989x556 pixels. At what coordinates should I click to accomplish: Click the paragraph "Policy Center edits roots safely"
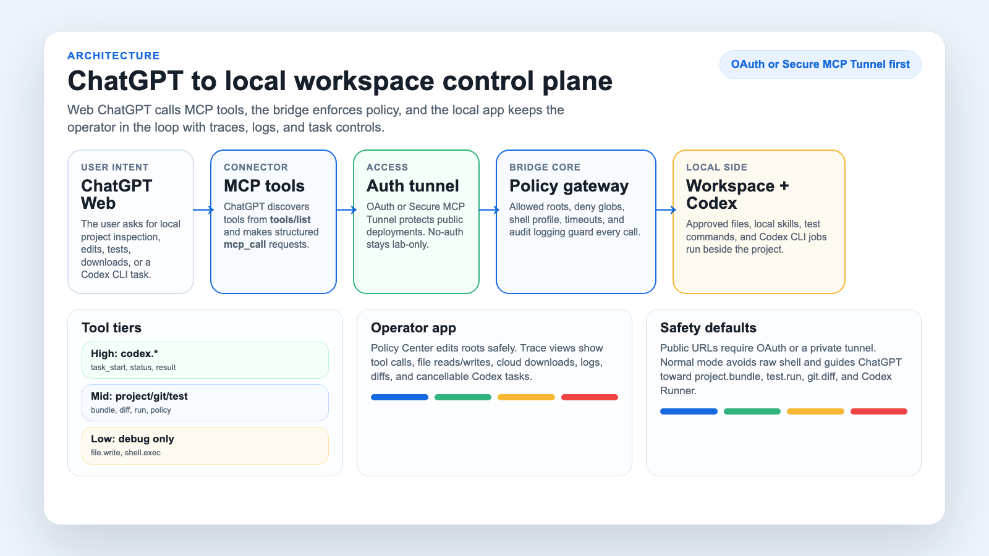tap(487, 363)
